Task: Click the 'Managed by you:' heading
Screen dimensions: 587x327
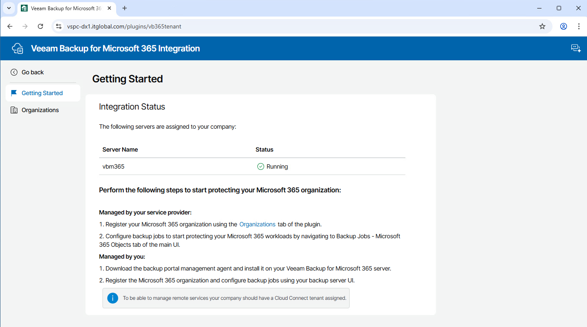Action: [x=122, y=257]
